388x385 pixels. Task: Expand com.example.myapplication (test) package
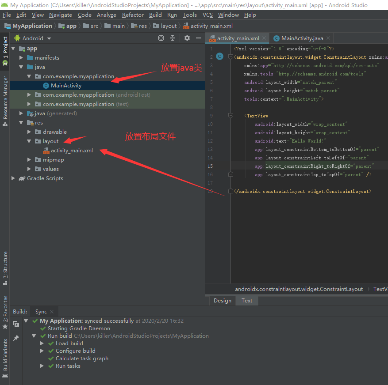coord(29,104)
